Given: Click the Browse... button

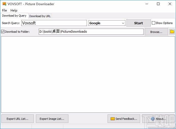Looking at the screenshot, I should click(156, 32).
